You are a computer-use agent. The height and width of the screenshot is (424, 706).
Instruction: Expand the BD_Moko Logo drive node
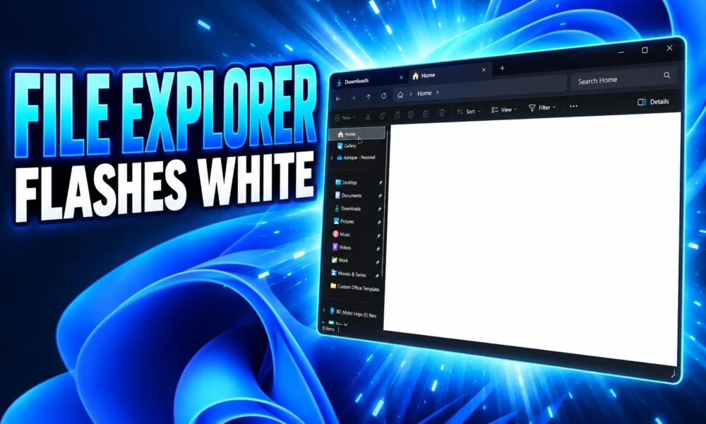(x=324, y=310)
